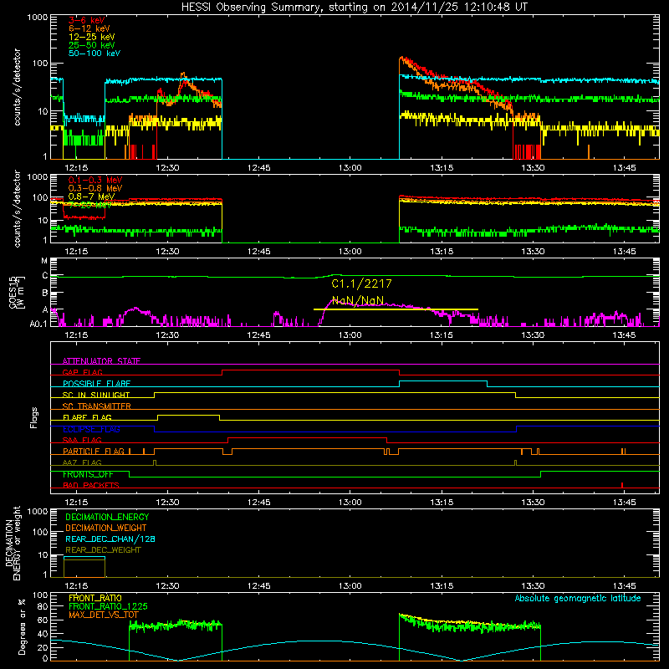Select the GAP_FLAG label

[82, 372]
